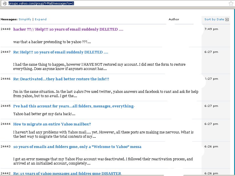Open "Re: 15 years of yahoo messages" post
Screen dimensions: 235x176
tap(67, 173)
